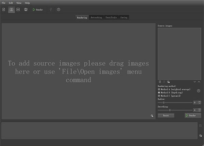Screen dimensions: 204x146
Task: Switch to the Retouching tab
Action: pyautogui.click(x=96, y=17)
